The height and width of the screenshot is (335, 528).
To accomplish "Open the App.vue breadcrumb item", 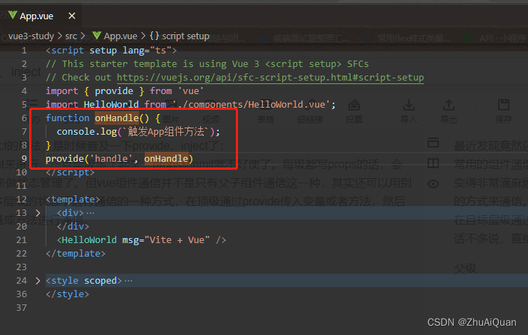I will point(115,36).
